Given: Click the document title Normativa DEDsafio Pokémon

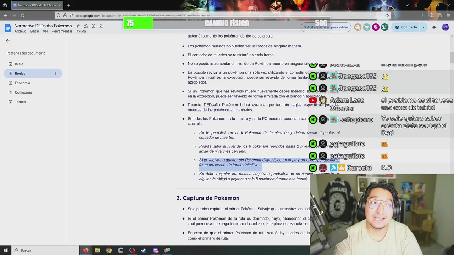Looking at the screenshot, I should [43, 26].
